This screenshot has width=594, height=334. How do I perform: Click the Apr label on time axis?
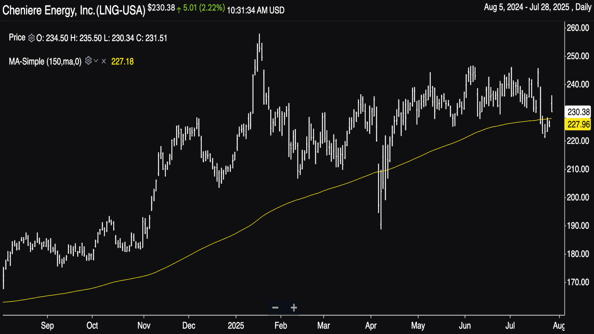371,326
